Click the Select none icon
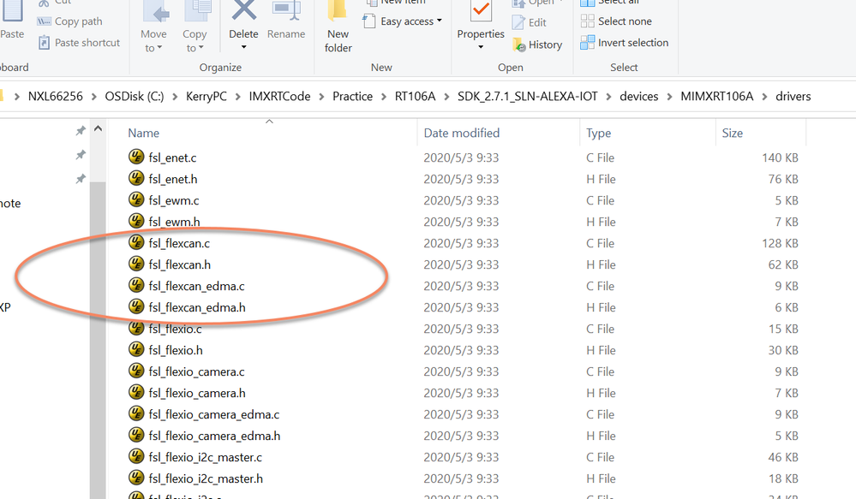This screenshot has width=856, height=499. point(588,21)
